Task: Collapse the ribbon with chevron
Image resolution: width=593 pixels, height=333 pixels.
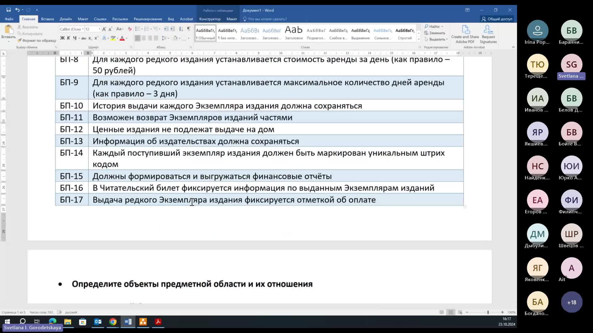Action: coord(513,47)
